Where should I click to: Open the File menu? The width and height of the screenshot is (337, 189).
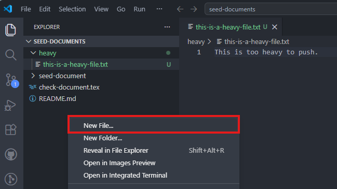point(26,9)
